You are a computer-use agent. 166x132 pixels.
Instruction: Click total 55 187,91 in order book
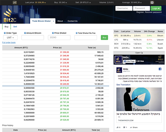(99, 77)
